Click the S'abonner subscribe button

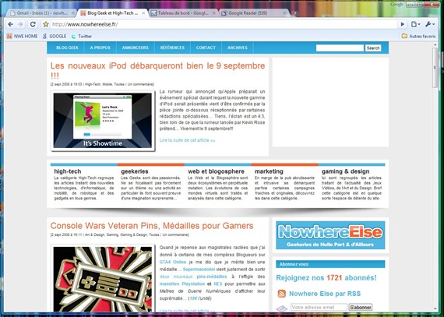pyautogui.click(x=360, y=307)
